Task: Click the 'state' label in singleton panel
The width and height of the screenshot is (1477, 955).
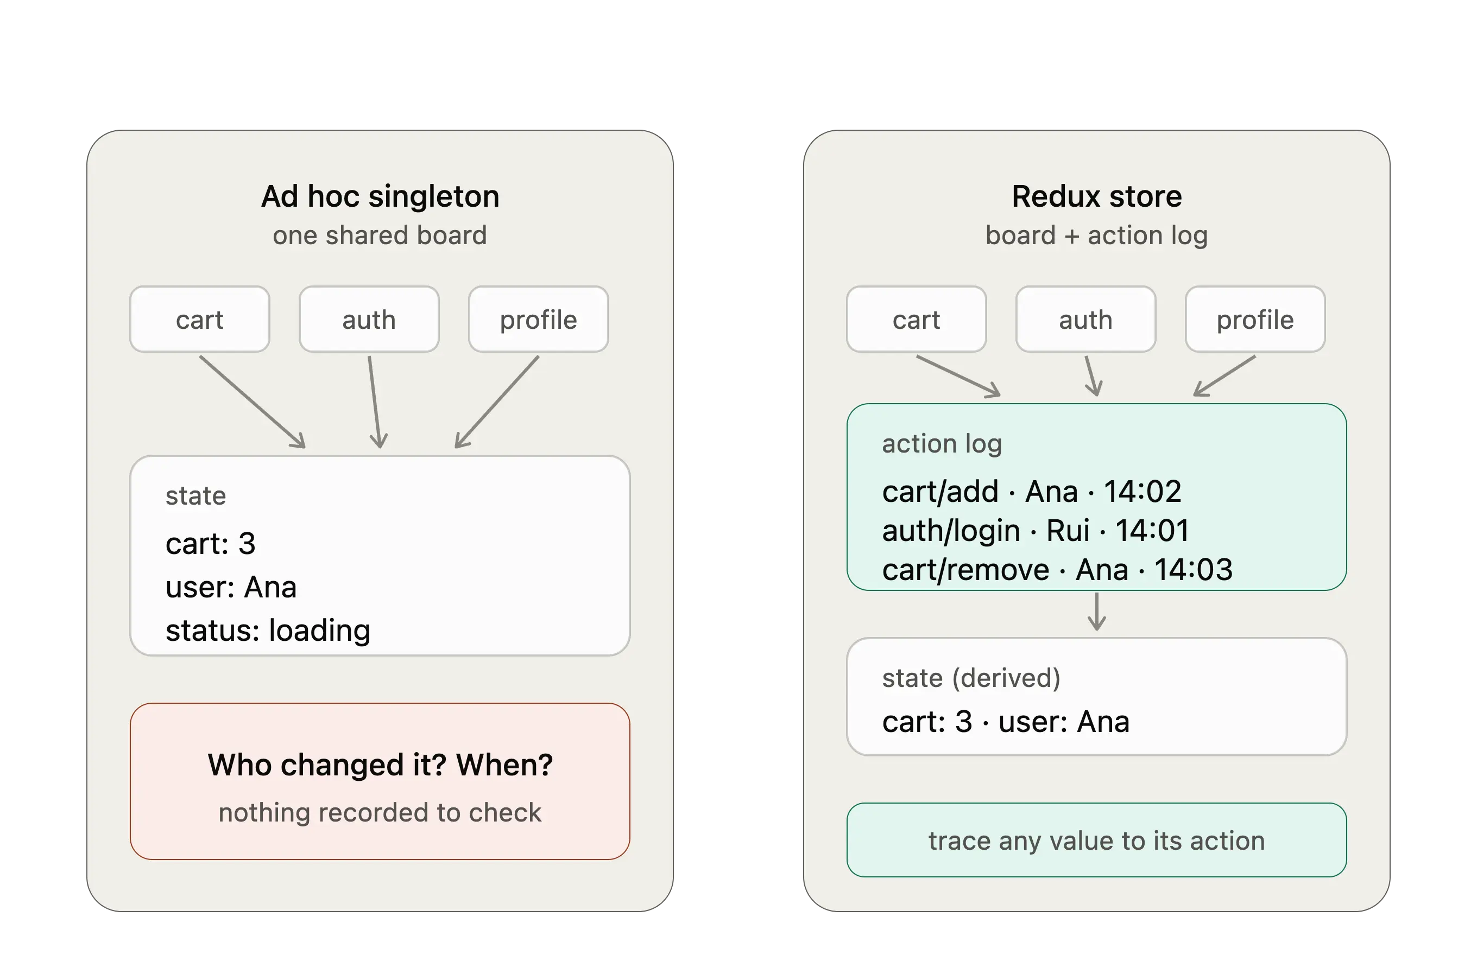Action: [x=196, y=496]
